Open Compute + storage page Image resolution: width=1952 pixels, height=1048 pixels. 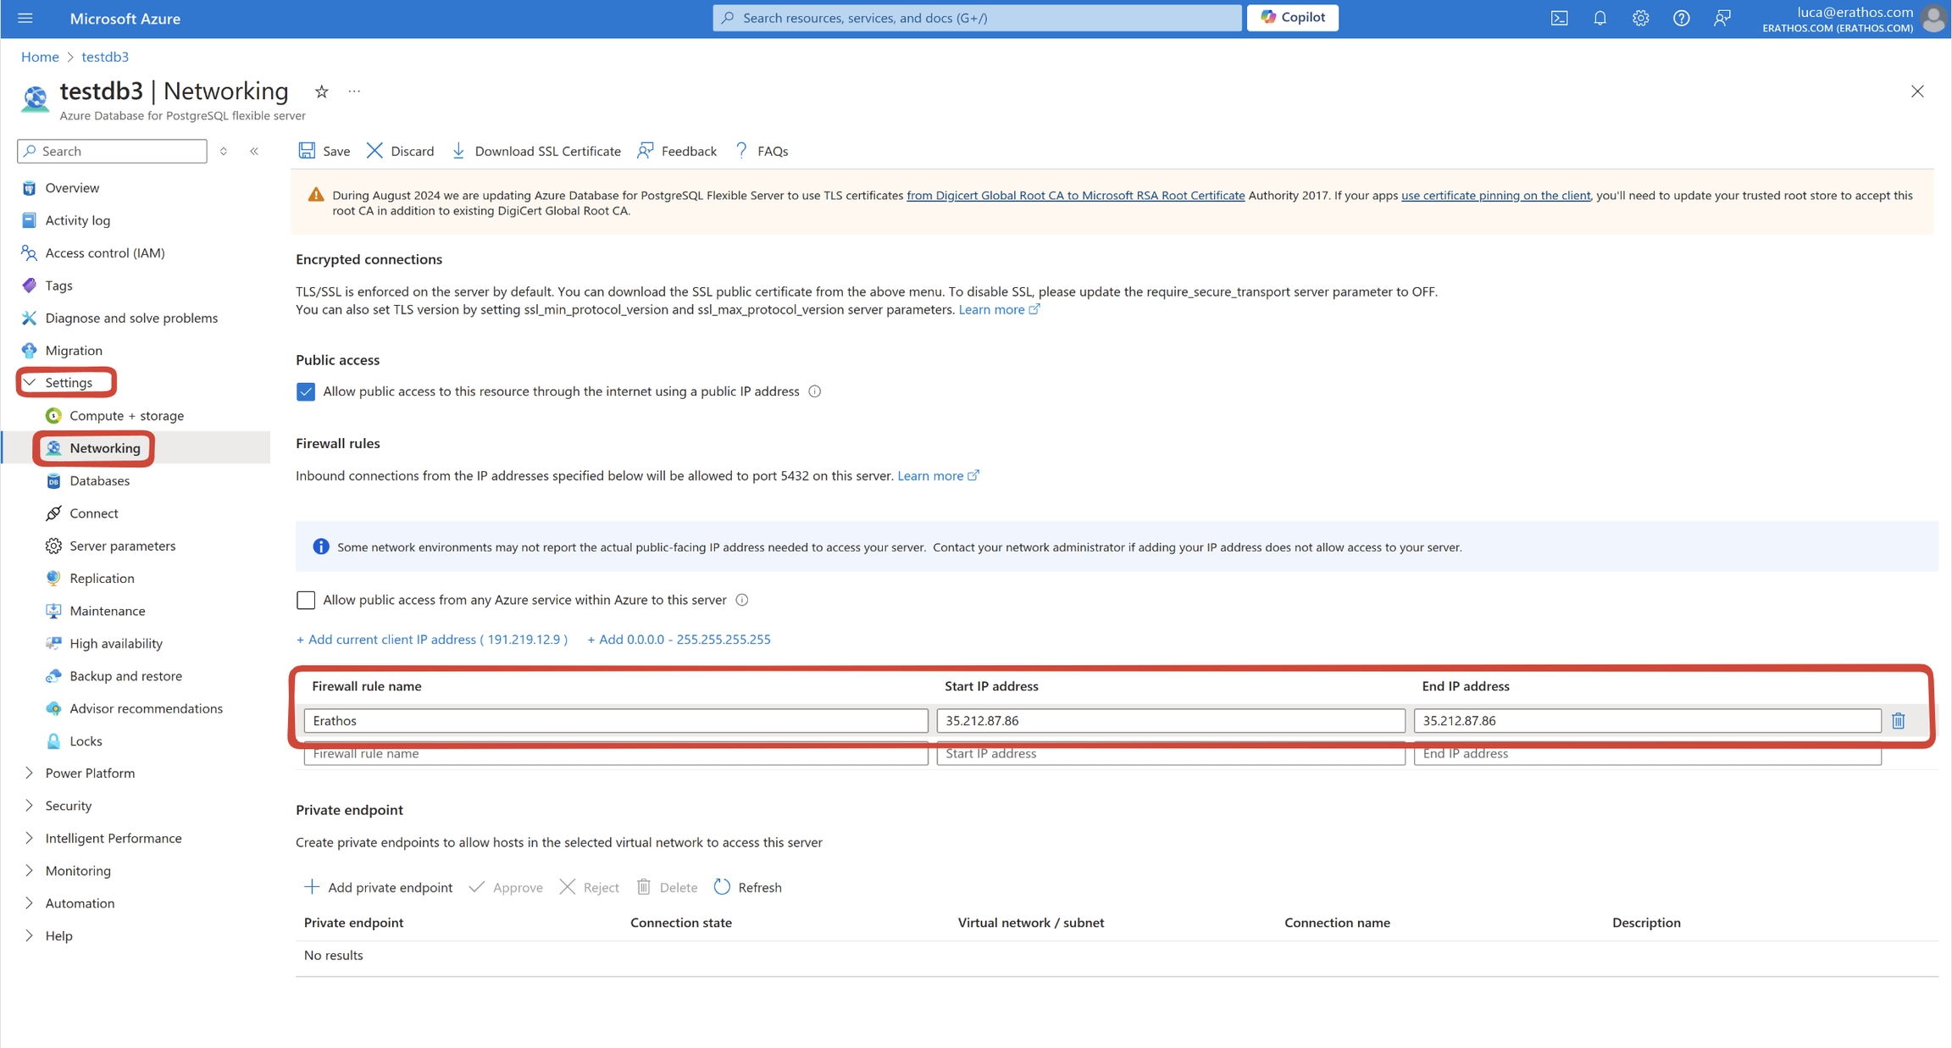tap(126, 415)
